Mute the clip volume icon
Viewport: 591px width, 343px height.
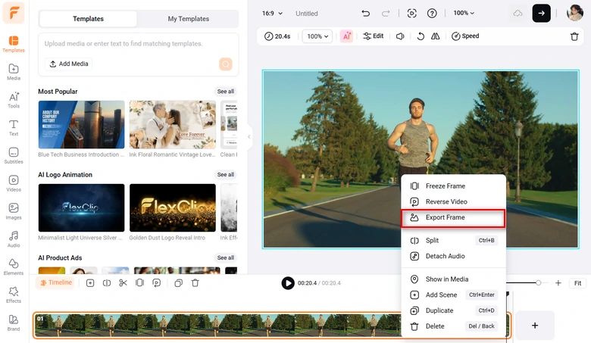click(400, 36)
